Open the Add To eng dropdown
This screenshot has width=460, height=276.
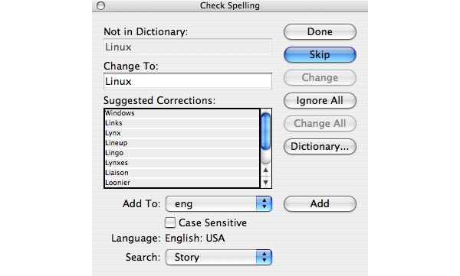(219, 203)
